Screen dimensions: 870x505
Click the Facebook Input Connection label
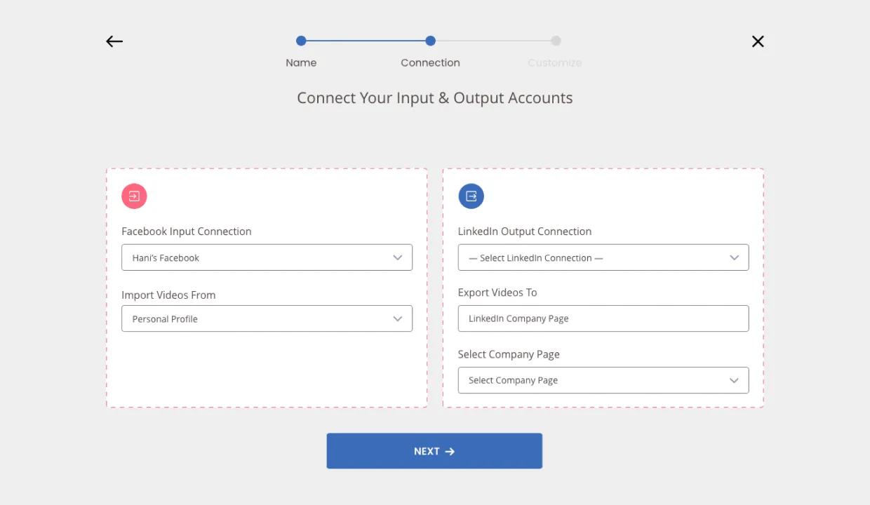tap(187, 231)
